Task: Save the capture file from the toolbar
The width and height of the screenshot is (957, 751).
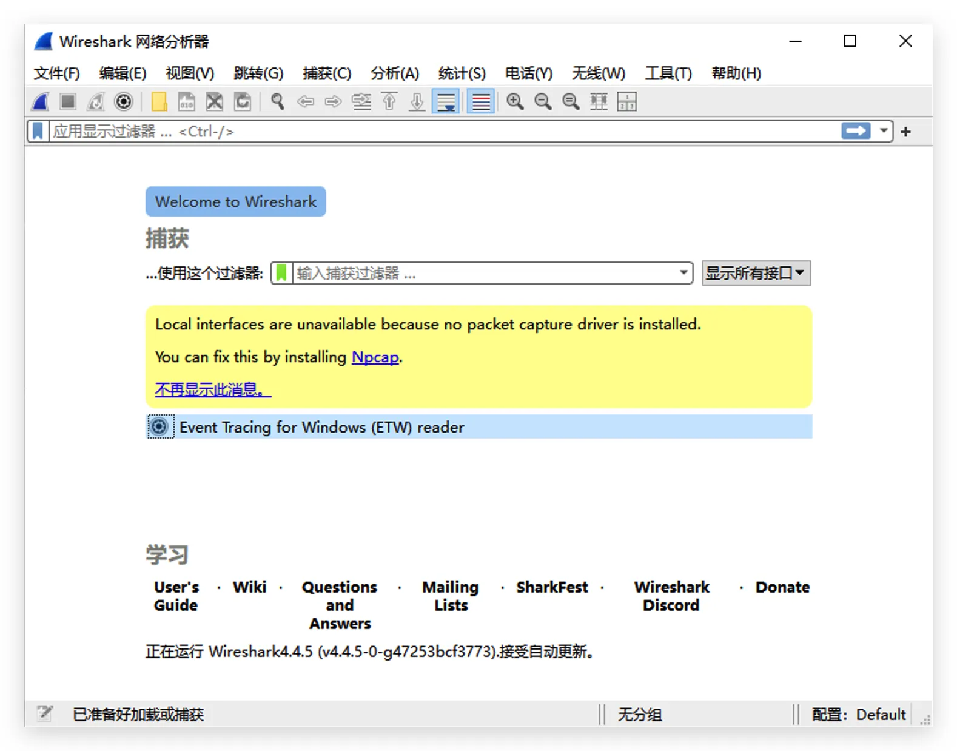Action: point(187,101)
